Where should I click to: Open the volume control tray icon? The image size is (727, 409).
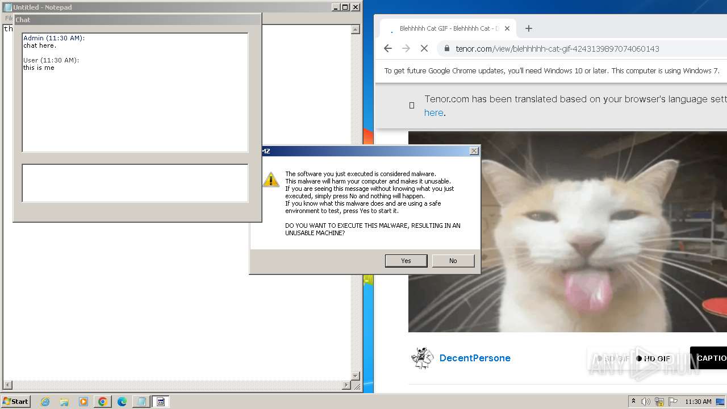[646, 402]
